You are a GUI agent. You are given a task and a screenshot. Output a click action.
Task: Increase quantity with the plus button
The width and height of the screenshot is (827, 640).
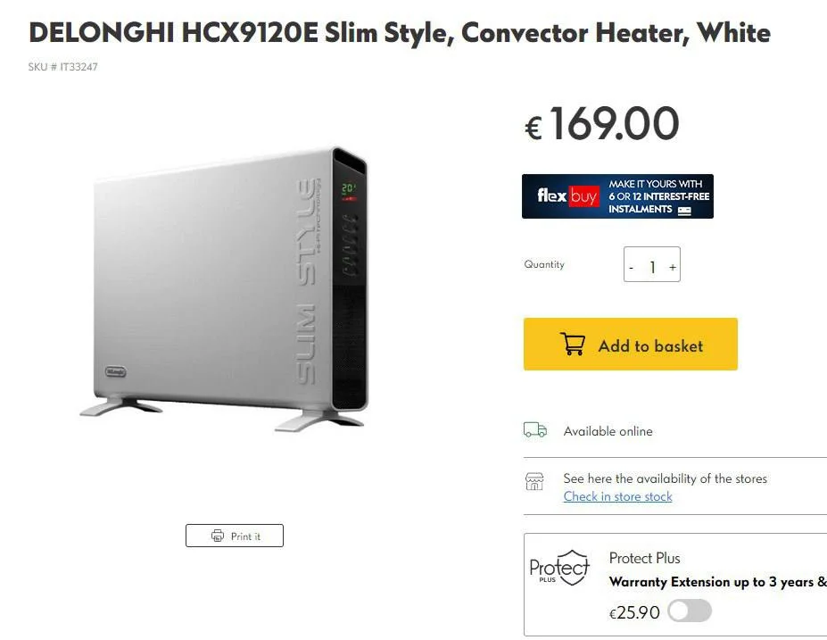pyautogui.click(x=673, y=267)
